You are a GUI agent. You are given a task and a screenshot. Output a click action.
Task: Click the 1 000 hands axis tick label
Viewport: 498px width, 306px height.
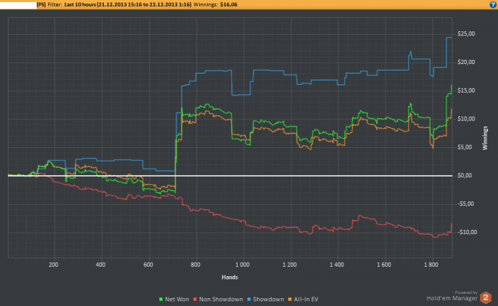[x=243, y=265]
